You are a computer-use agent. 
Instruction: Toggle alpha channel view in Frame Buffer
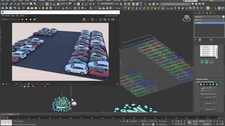pos(34,20)
